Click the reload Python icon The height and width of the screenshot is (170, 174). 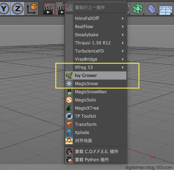click(69, 160)
